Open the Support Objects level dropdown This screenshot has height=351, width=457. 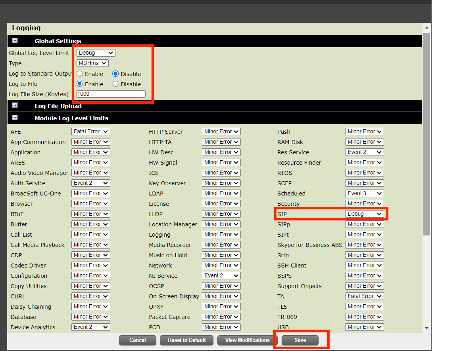click(x=364, y=286)
